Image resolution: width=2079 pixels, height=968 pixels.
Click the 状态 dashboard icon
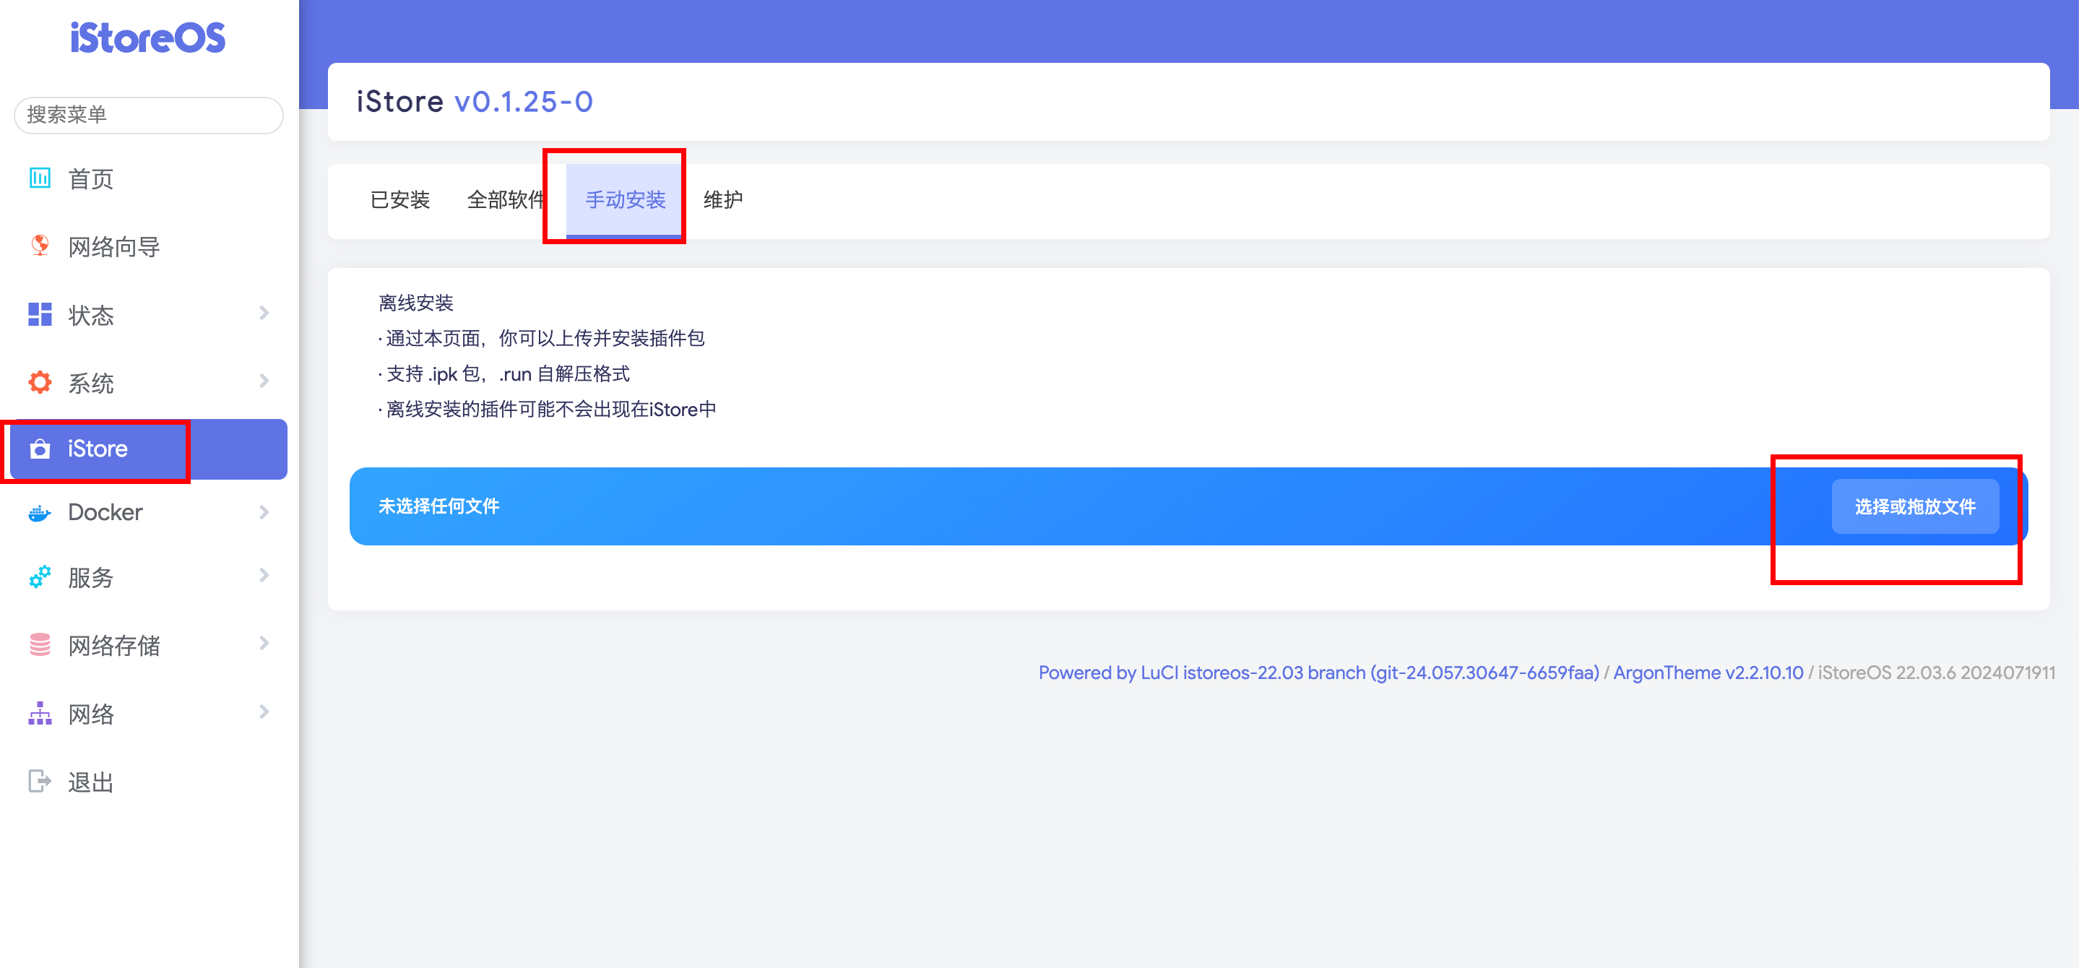pos(40,314)
